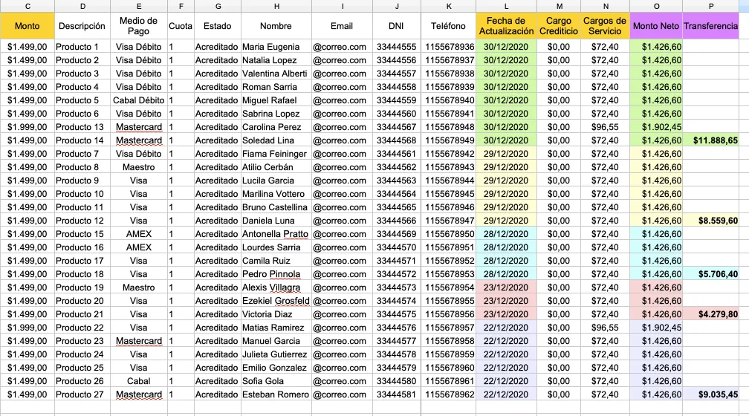Select DNI 33444555
The image size is (749, 416).
pos(397,47)
